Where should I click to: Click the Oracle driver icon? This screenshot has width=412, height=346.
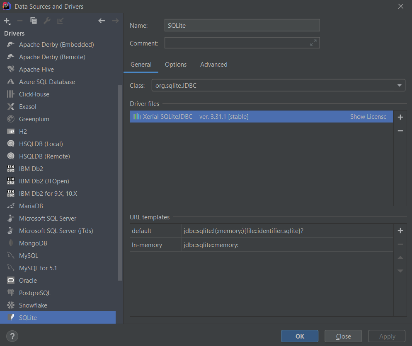pyautogui.click(x=11, y=281)
